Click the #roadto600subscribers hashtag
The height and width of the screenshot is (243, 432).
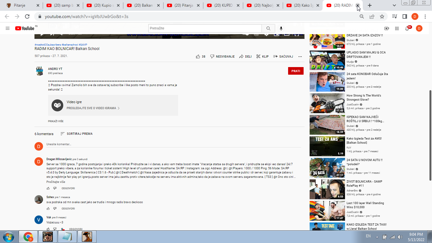coord(48,45)
